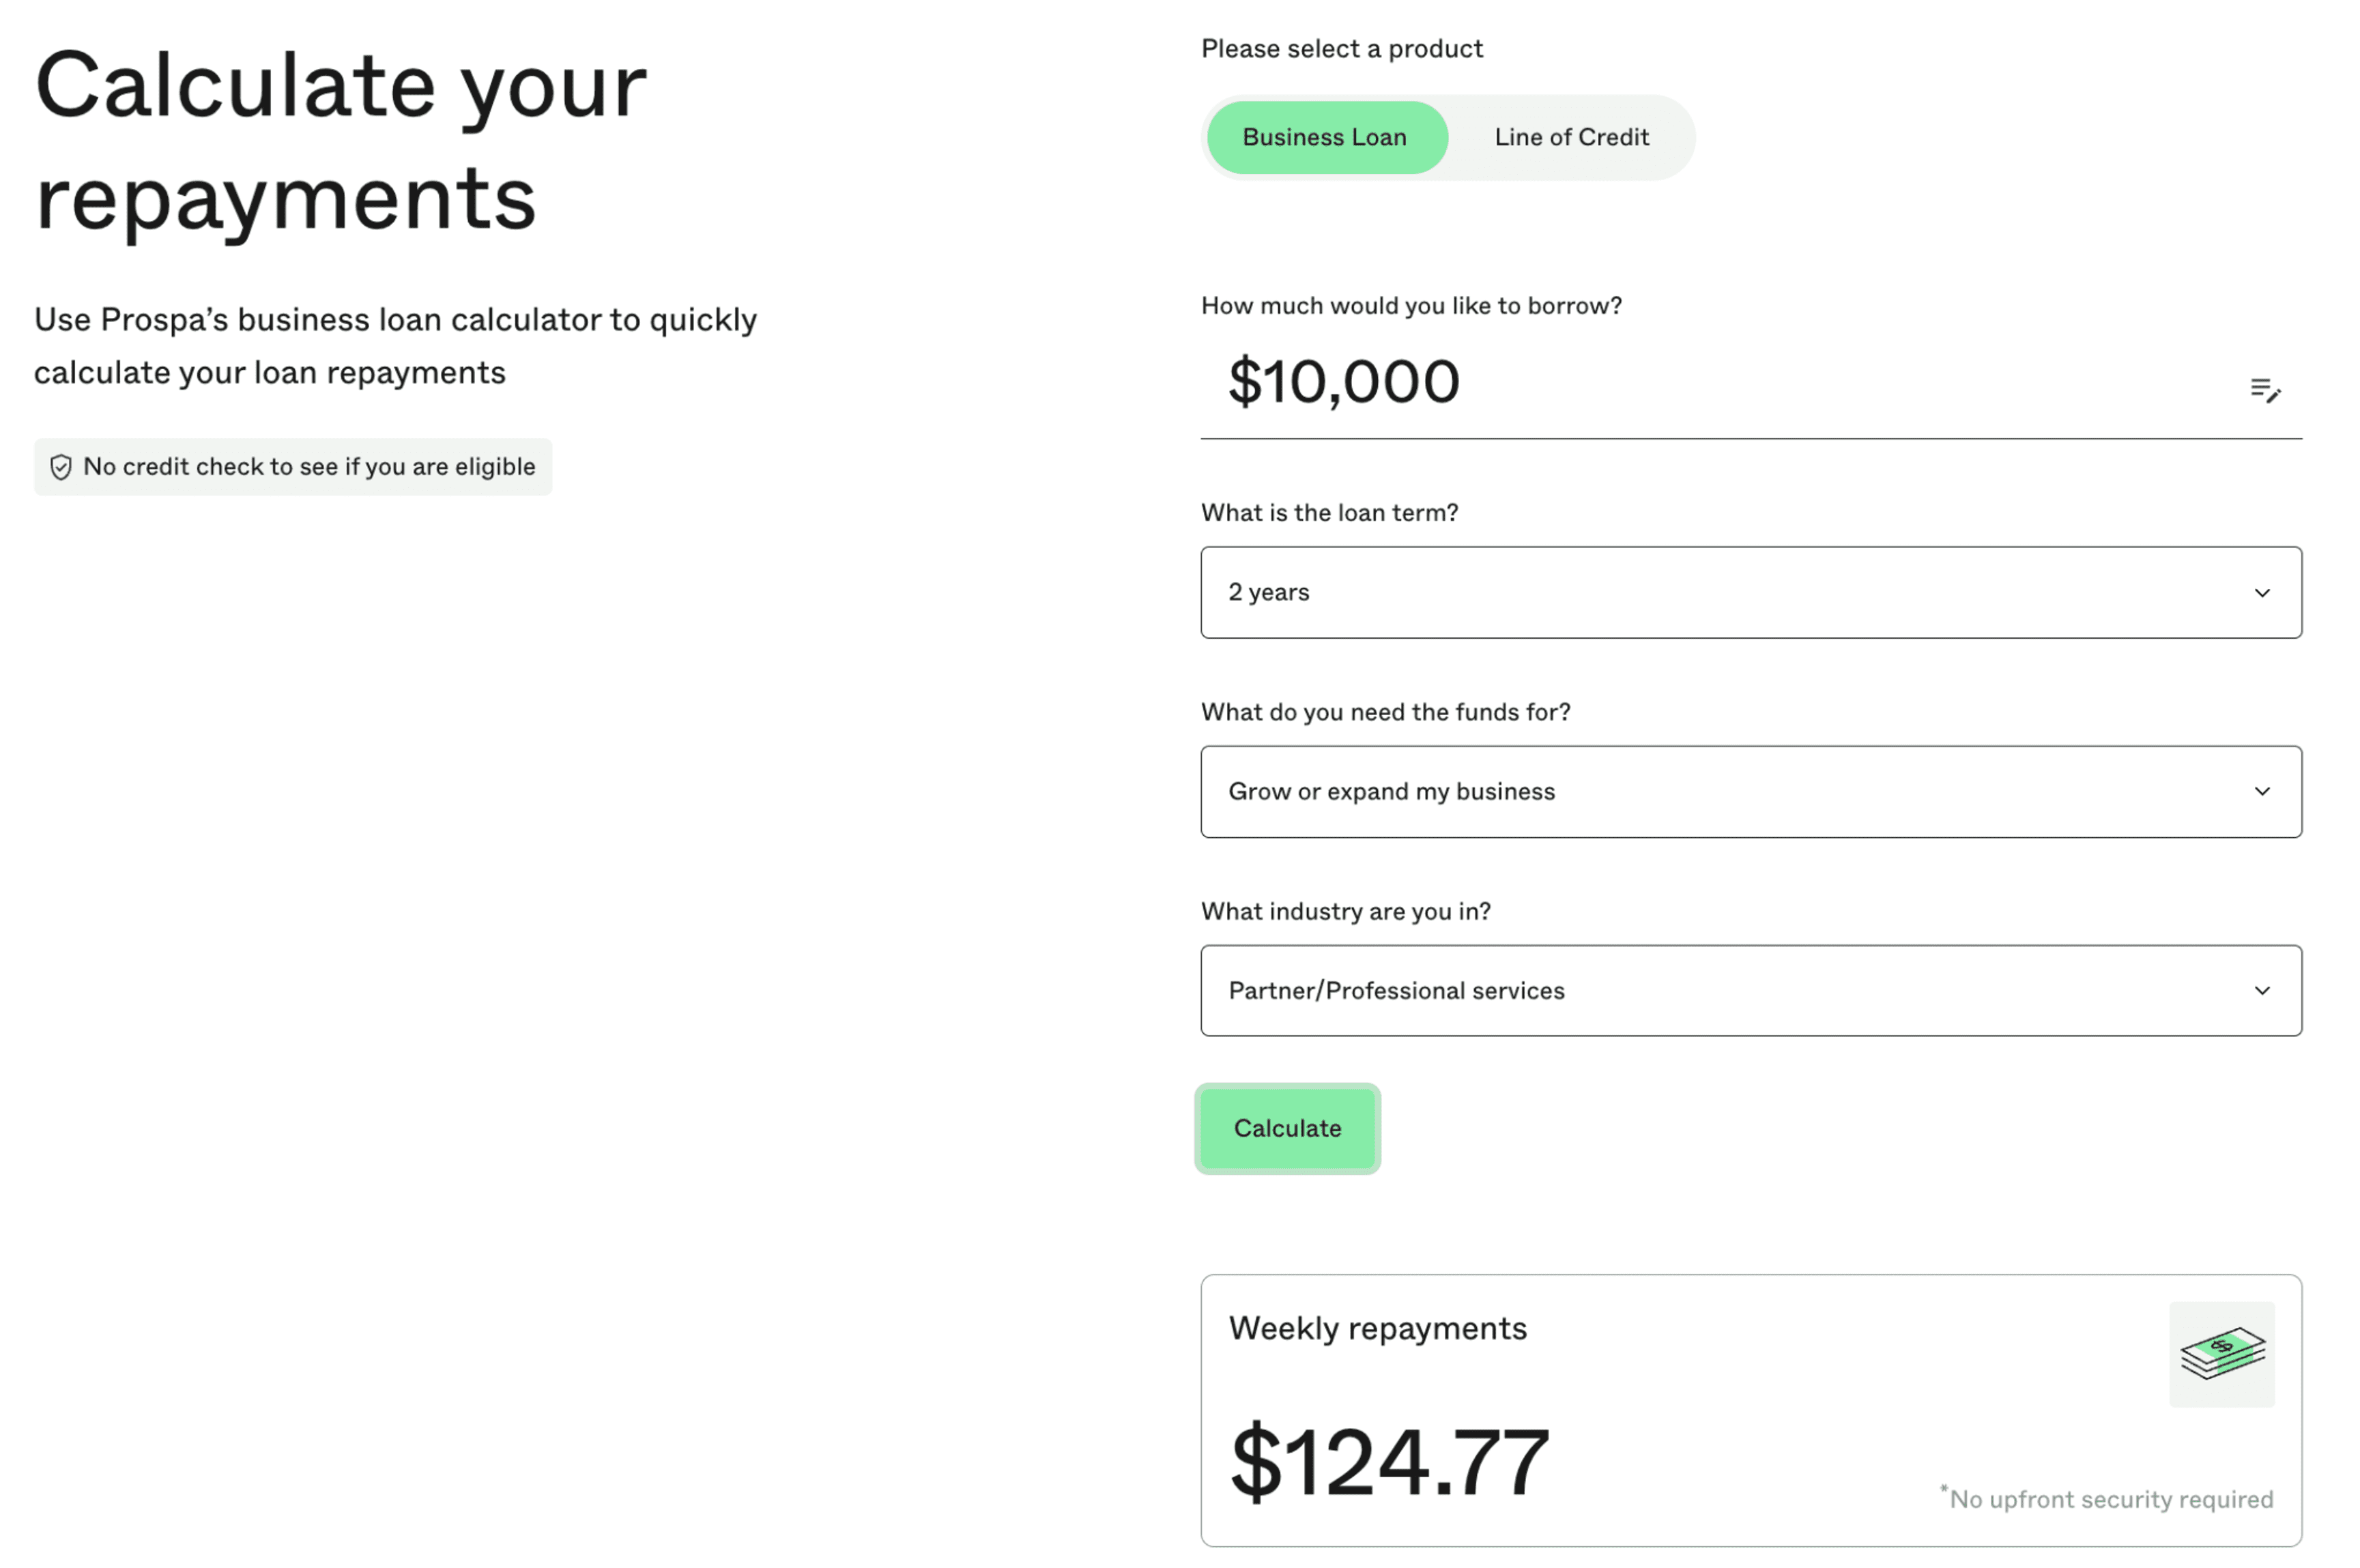Click the loan term chevron arrow

[2262, 593]
